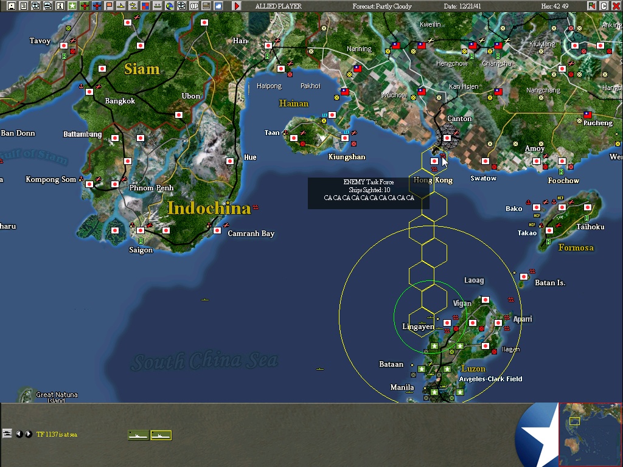Click the submarine icon west in South China Sea
The height and width of the screenshot is (467, 623).
click(205, 299)
